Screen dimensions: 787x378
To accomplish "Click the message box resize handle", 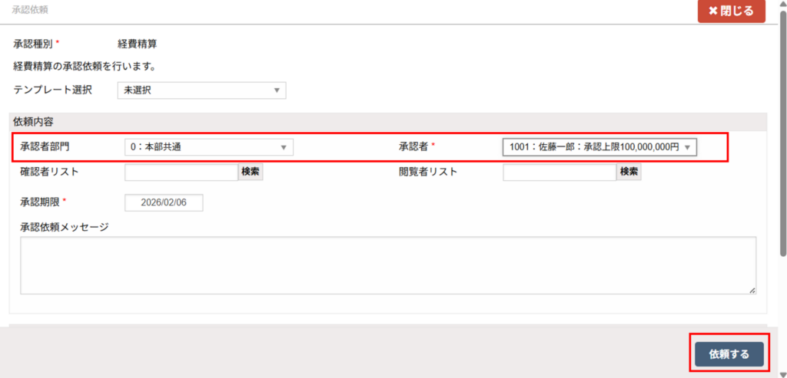I will 752,290.
